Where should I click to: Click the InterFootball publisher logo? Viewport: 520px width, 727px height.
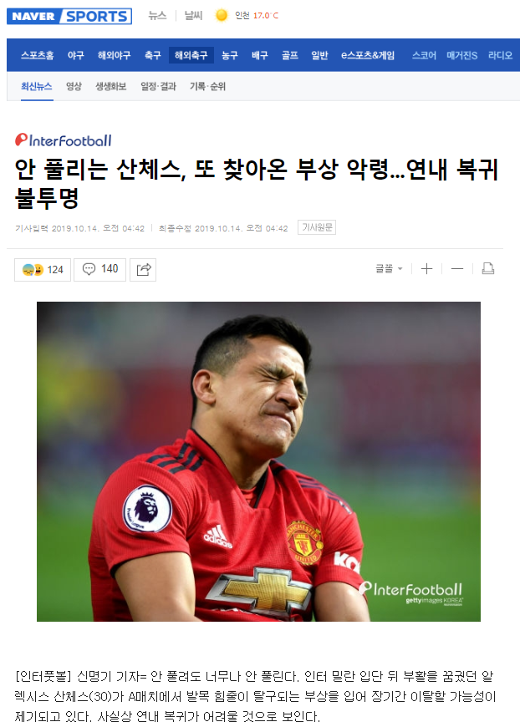(63, 140)
